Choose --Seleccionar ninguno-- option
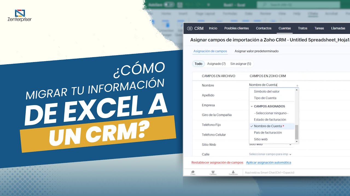Viewport: 350px width, 196px height. pos(271,113)
